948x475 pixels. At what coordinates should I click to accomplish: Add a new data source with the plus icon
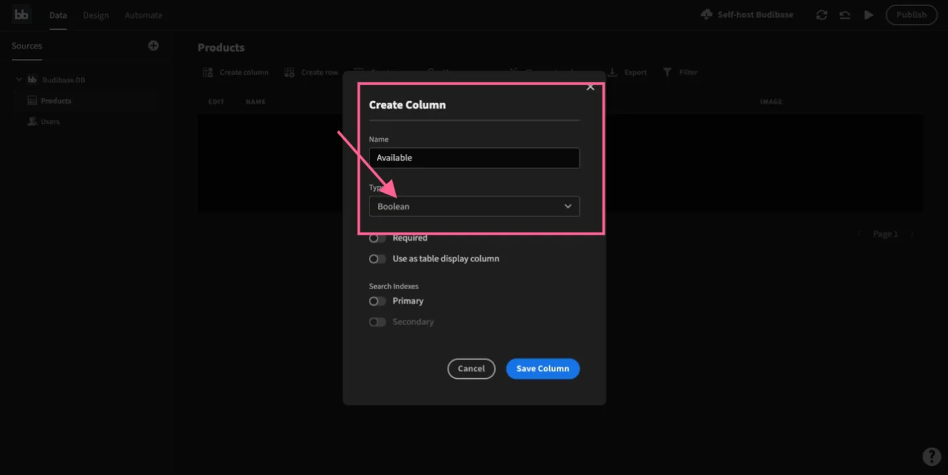(x=153, y=46)
